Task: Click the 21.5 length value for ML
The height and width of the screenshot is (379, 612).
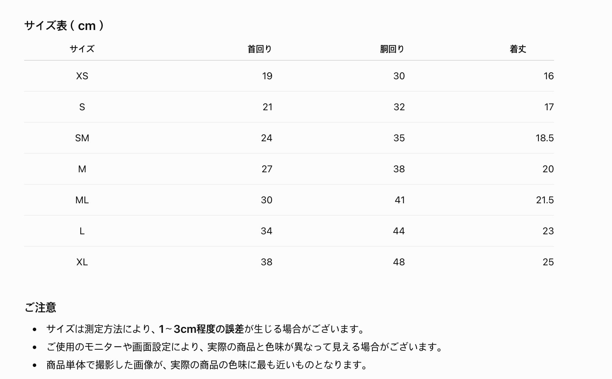Action: click(x=545, y=200)
